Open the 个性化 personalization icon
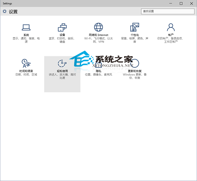Screen dimensions: 197x181 point(135,27)
